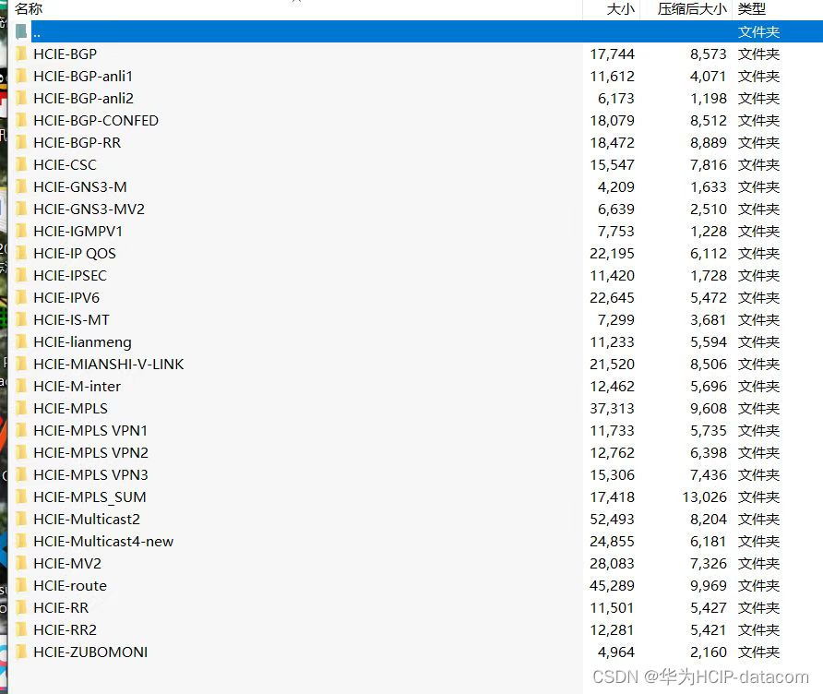Click the HCIE-IPV6 folder icon
This screenshot has width=823, height=694.
click(x=21, y=298)
